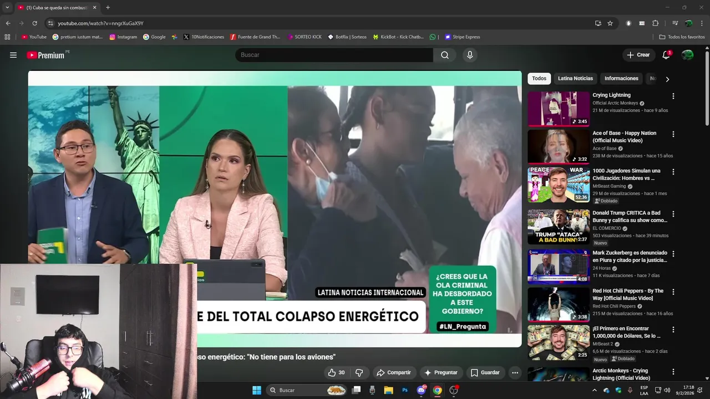Click the Crear button
The image size is (710, 399).
(x=638, y=55)
